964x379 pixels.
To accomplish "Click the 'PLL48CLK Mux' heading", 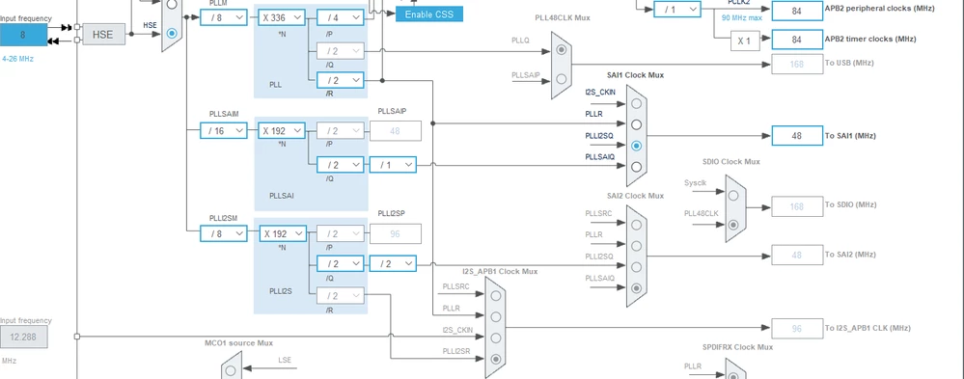I will coord(563,17).
